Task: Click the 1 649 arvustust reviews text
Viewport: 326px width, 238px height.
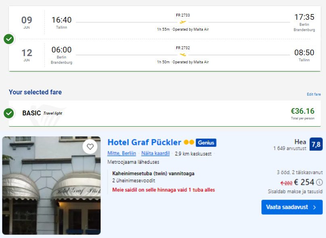Action: point(290,148)
